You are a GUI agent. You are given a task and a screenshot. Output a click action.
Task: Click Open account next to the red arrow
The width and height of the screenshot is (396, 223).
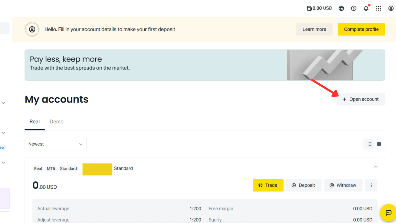point(361,99)
